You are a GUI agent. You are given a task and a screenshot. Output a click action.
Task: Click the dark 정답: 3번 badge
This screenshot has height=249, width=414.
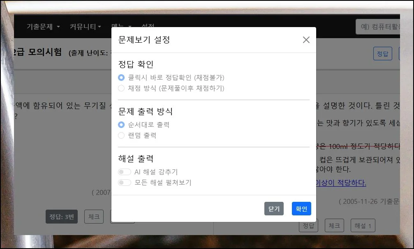61,217
